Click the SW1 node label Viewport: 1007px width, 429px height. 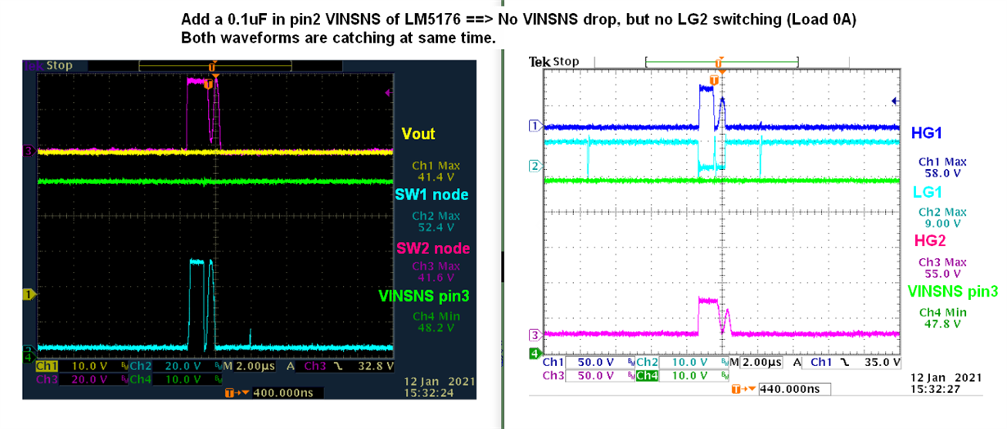point(431,194)
